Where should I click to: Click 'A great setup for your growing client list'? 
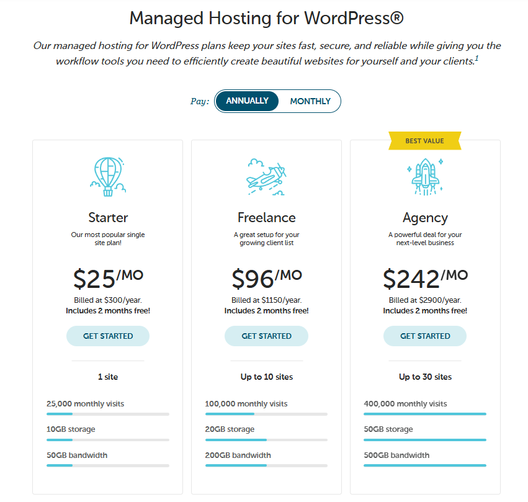click(x=266, y=238)
